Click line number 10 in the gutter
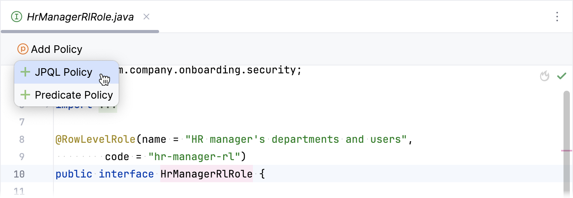Image resolution: width=573 pixels, height=198 pixels. pos(19,174)
